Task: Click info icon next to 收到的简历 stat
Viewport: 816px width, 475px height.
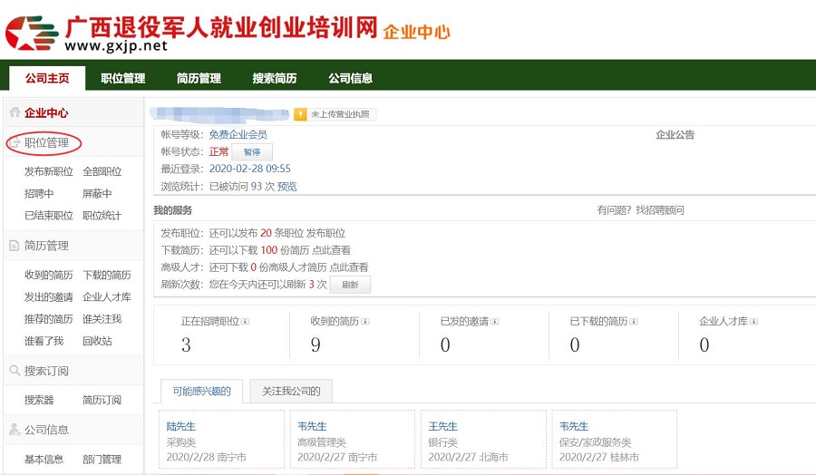Action: pyautogui.click(x=365, y=322)
